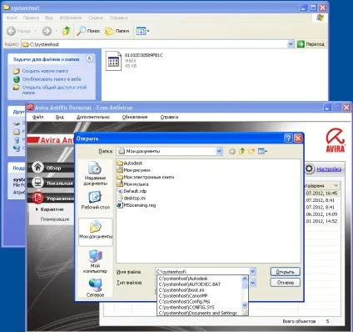The height and width of the screenshot is (332, 353).
Task: Click the Avira configuration gear icon
Action: tap(310, 169)
